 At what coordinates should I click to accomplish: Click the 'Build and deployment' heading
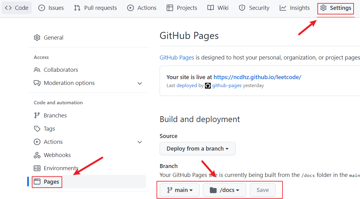click(x=200, y=119)
